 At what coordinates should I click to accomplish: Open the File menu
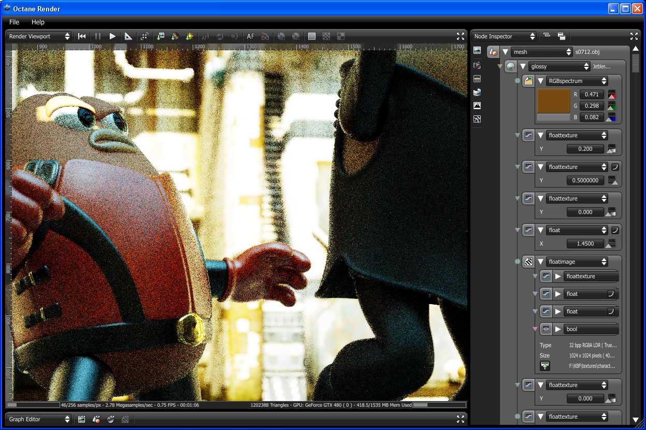click(x=14, y=22)
